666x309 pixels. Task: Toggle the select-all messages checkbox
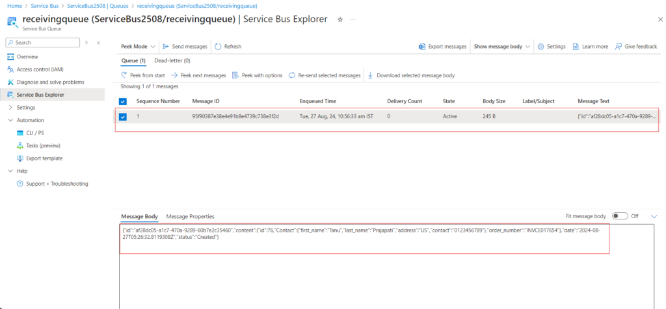[123, 101]
